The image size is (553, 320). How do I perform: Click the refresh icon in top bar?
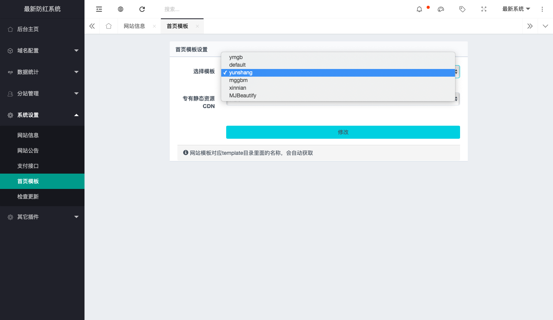[x=142, y=9]
